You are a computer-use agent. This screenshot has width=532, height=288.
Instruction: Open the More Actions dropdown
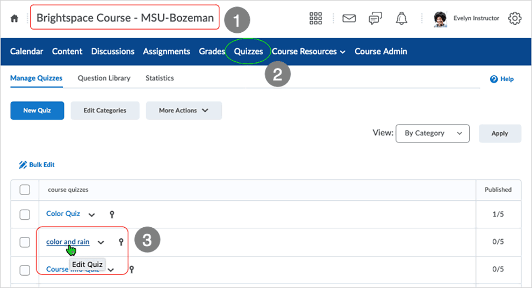[x=184, y=111]
